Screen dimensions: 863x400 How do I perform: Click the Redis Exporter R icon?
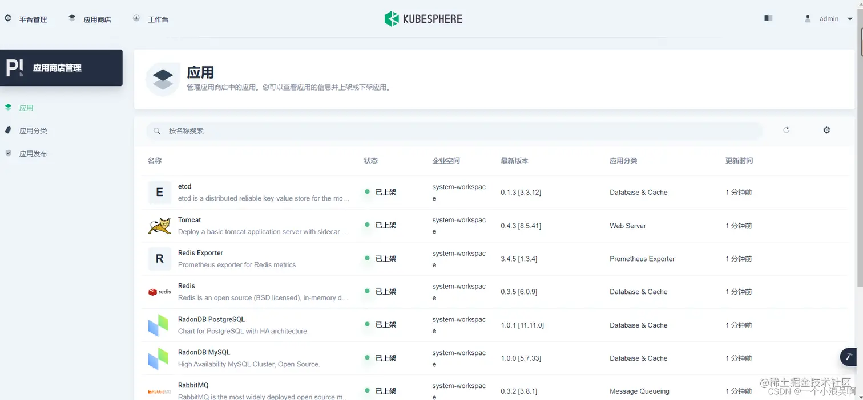159,259
